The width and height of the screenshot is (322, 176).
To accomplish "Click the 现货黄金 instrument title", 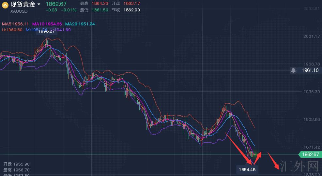I will pos(23,5).
